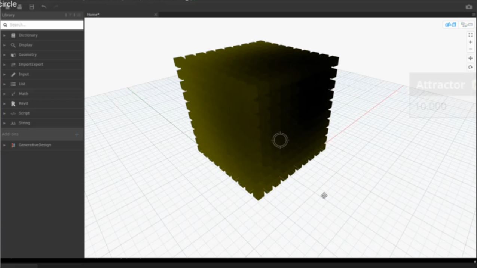This screenshot has width=477, height=268.
Task: Close the Home* tab
Action: click(x=156, y=15)
